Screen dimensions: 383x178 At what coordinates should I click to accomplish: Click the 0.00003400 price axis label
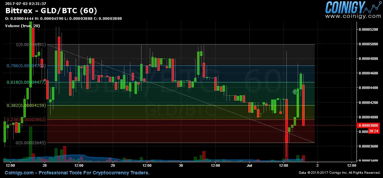[368, 161]
